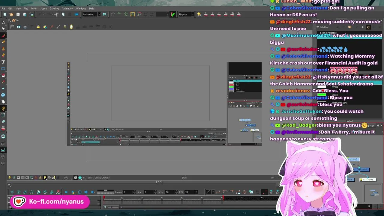Select the Rectangle shape tool

[x=3, y=68]
